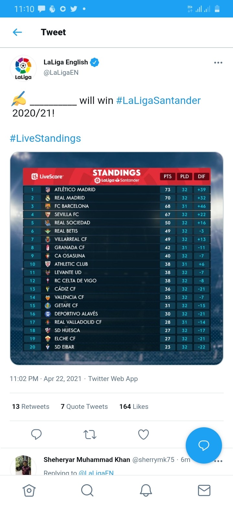Open the Notifications bell icon
This screenshot has width=233, height=505.
pos(146,490)
